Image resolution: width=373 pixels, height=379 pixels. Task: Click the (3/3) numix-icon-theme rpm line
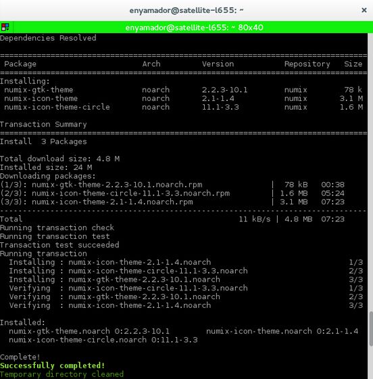coord(172,202)
